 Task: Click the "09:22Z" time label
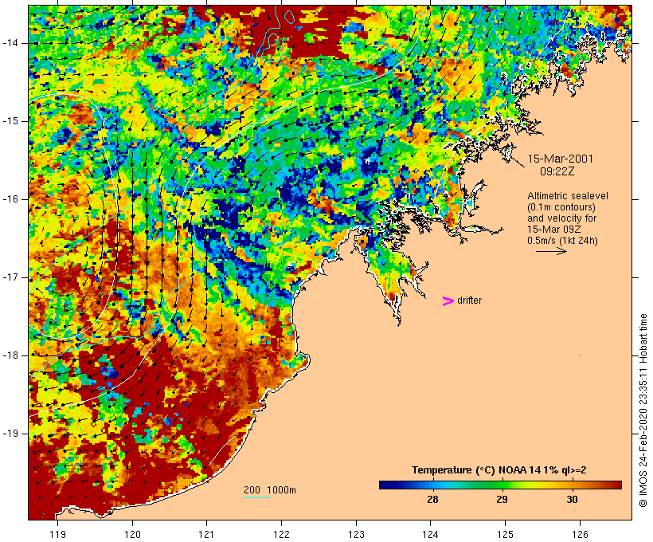point(557,171)
